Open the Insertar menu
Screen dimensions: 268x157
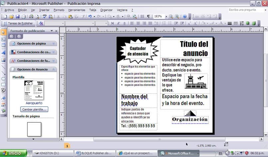click(45, 10)
